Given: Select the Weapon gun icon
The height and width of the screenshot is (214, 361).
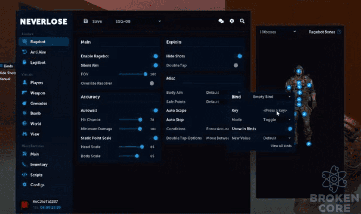Looking at the screenshot, I should [x=24, y=93].
